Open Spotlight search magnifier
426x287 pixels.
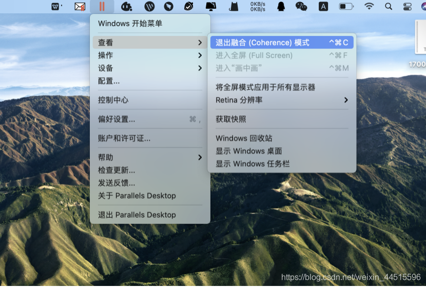389,6
